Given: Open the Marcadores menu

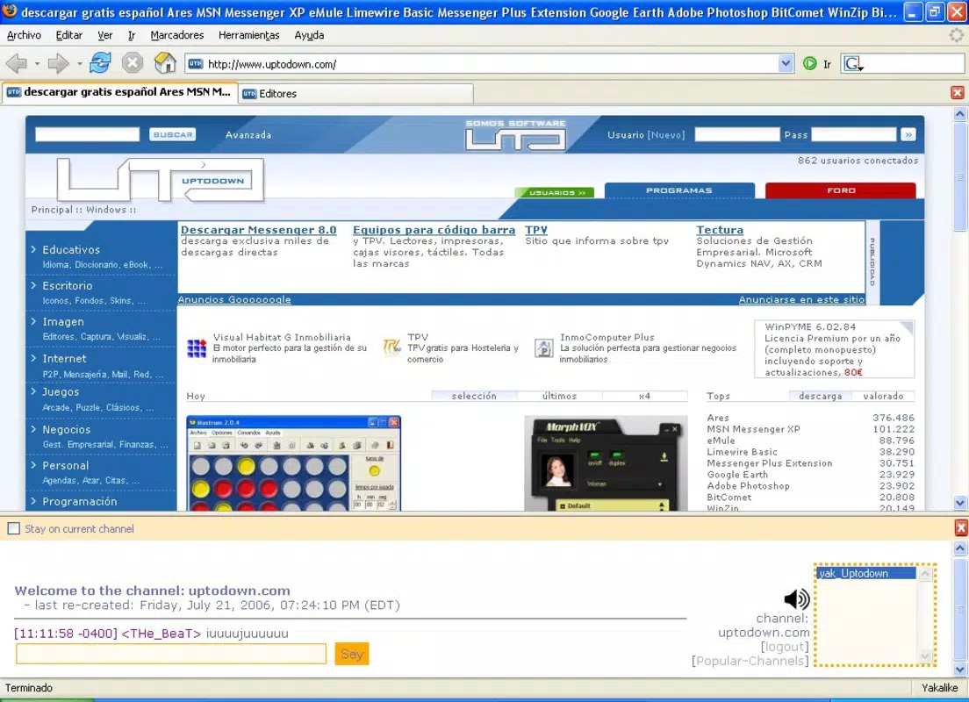Looking at the screenshot, I should click(x=177, y=35).
